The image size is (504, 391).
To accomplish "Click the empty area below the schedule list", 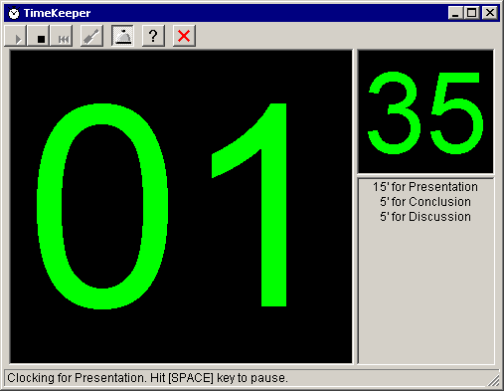I will pos(425,293).
